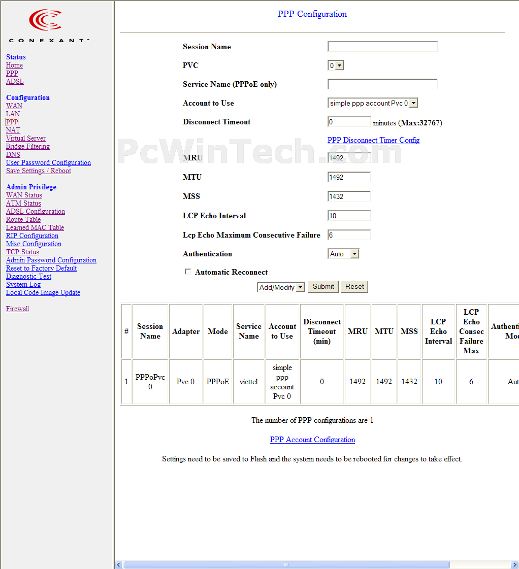This screenshot has width=519, height=569.
Task: Open TCP Status link
Action: 22,252
